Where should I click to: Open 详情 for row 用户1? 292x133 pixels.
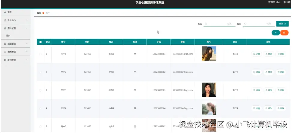[256, 54]
